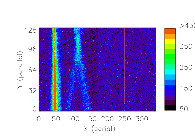Click the 0 tick label on the Y axis
This screenshot has height=139, width=195.
(x=35, y=109)
